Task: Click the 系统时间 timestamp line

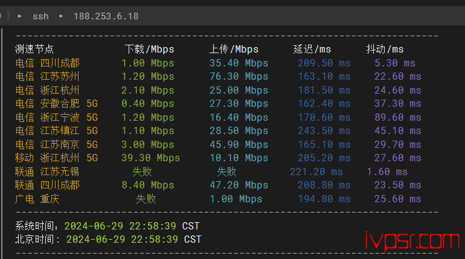Action: coord(107,226)
